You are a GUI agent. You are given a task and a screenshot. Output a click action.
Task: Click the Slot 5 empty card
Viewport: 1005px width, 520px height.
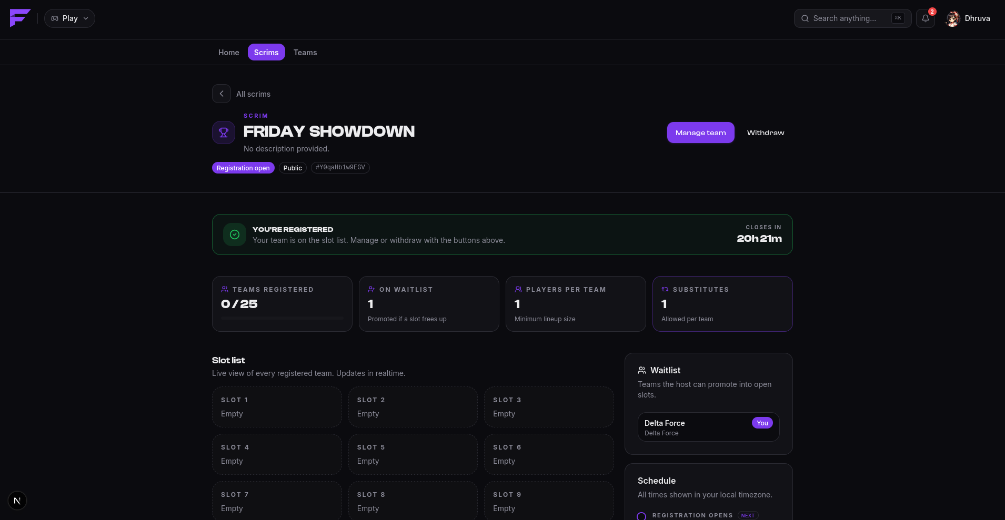(413, 454)
